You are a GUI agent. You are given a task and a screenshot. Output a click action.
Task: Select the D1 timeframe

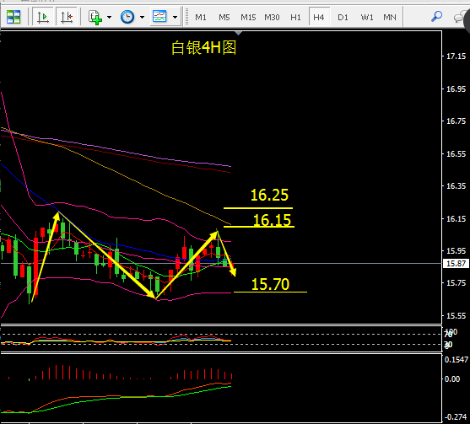[343, 18]
